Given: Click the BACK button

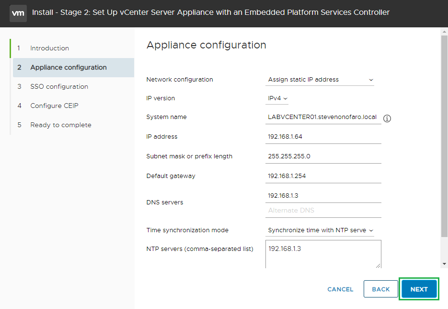Looking at the screenshot, I should 381,289.
